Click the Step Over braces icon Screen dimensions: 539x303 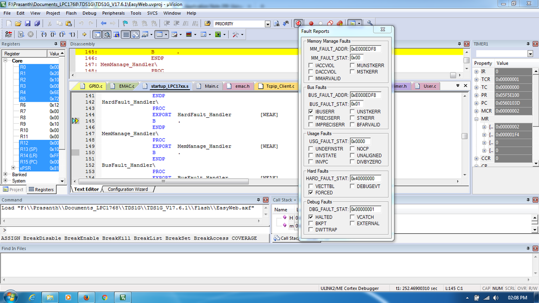pos(53,35)
